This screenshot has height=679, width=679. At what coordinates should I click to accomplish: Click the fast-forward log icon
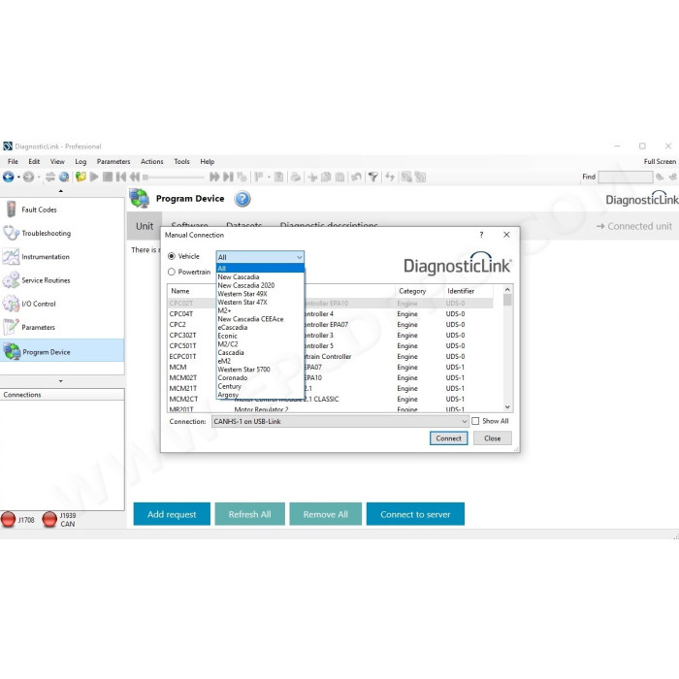click(214, 177)
